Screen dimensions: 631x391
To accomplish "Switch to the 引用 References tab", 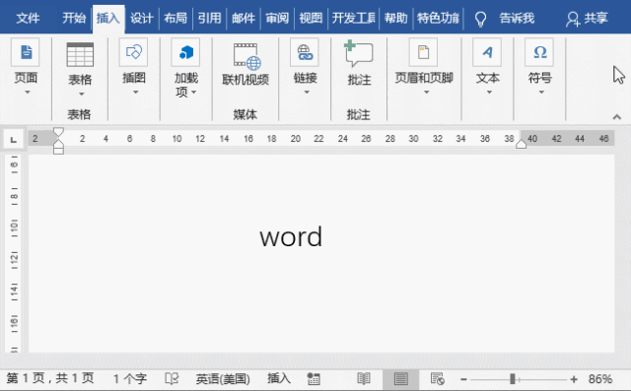I will tap(209, 18).
